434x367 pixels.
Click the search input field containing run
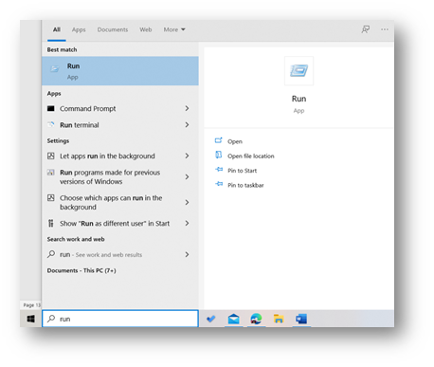(x=120, y=319)
